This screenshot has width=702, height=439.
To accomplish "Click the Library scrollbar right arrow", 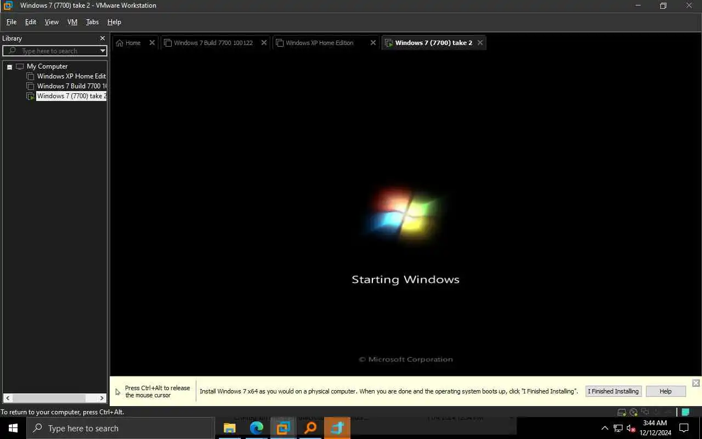I will pyautogui.click(x=102, y=398).
